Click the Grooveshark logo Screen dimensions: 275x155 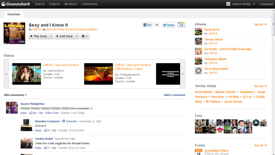[15, 4]
